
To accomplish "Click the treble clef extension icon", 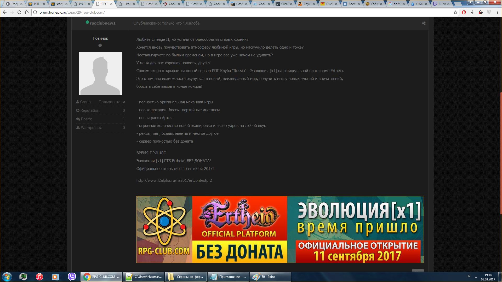I will (x=472, y=12).
